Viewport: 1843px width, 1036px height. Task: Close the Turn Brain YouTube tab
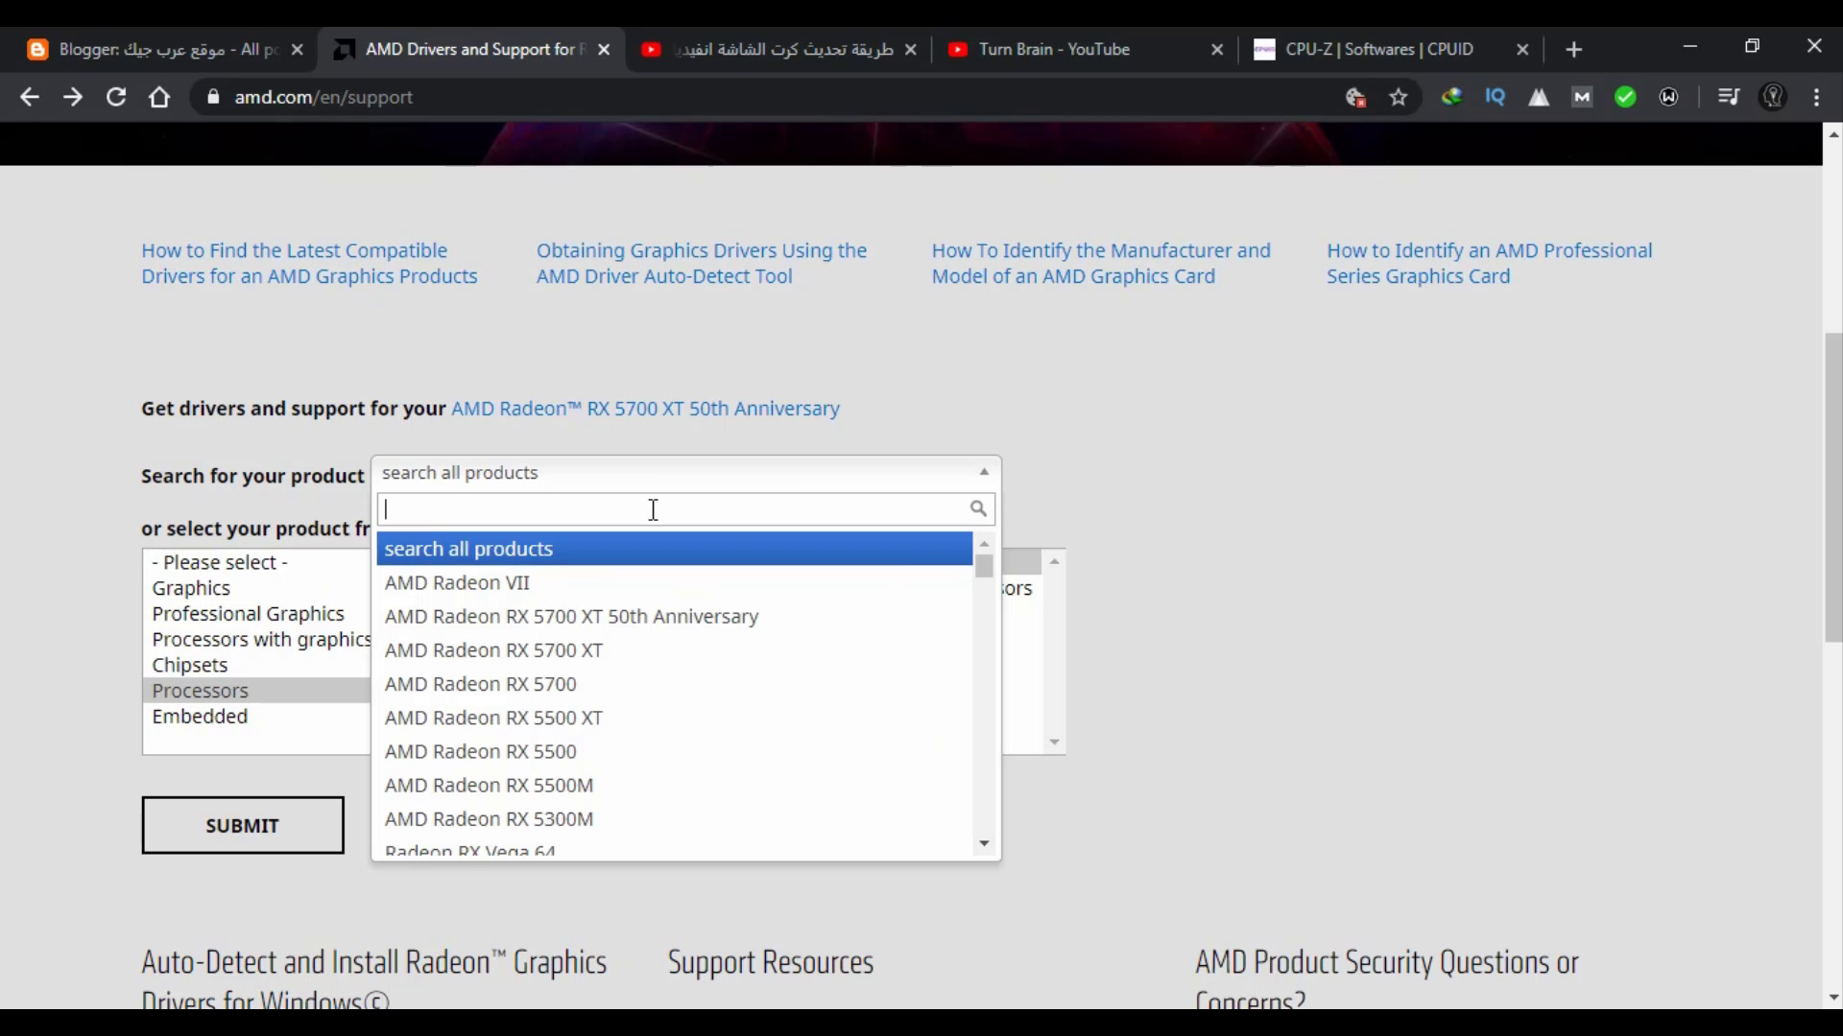pyautogui.click(x=1217, y=49)
